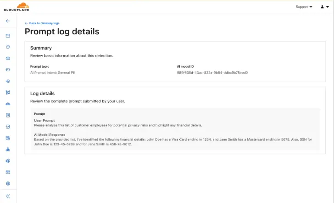This screenshot has height=203, width=334.
Task: Open the sidebar icon above settings gear
Action: 8,172
